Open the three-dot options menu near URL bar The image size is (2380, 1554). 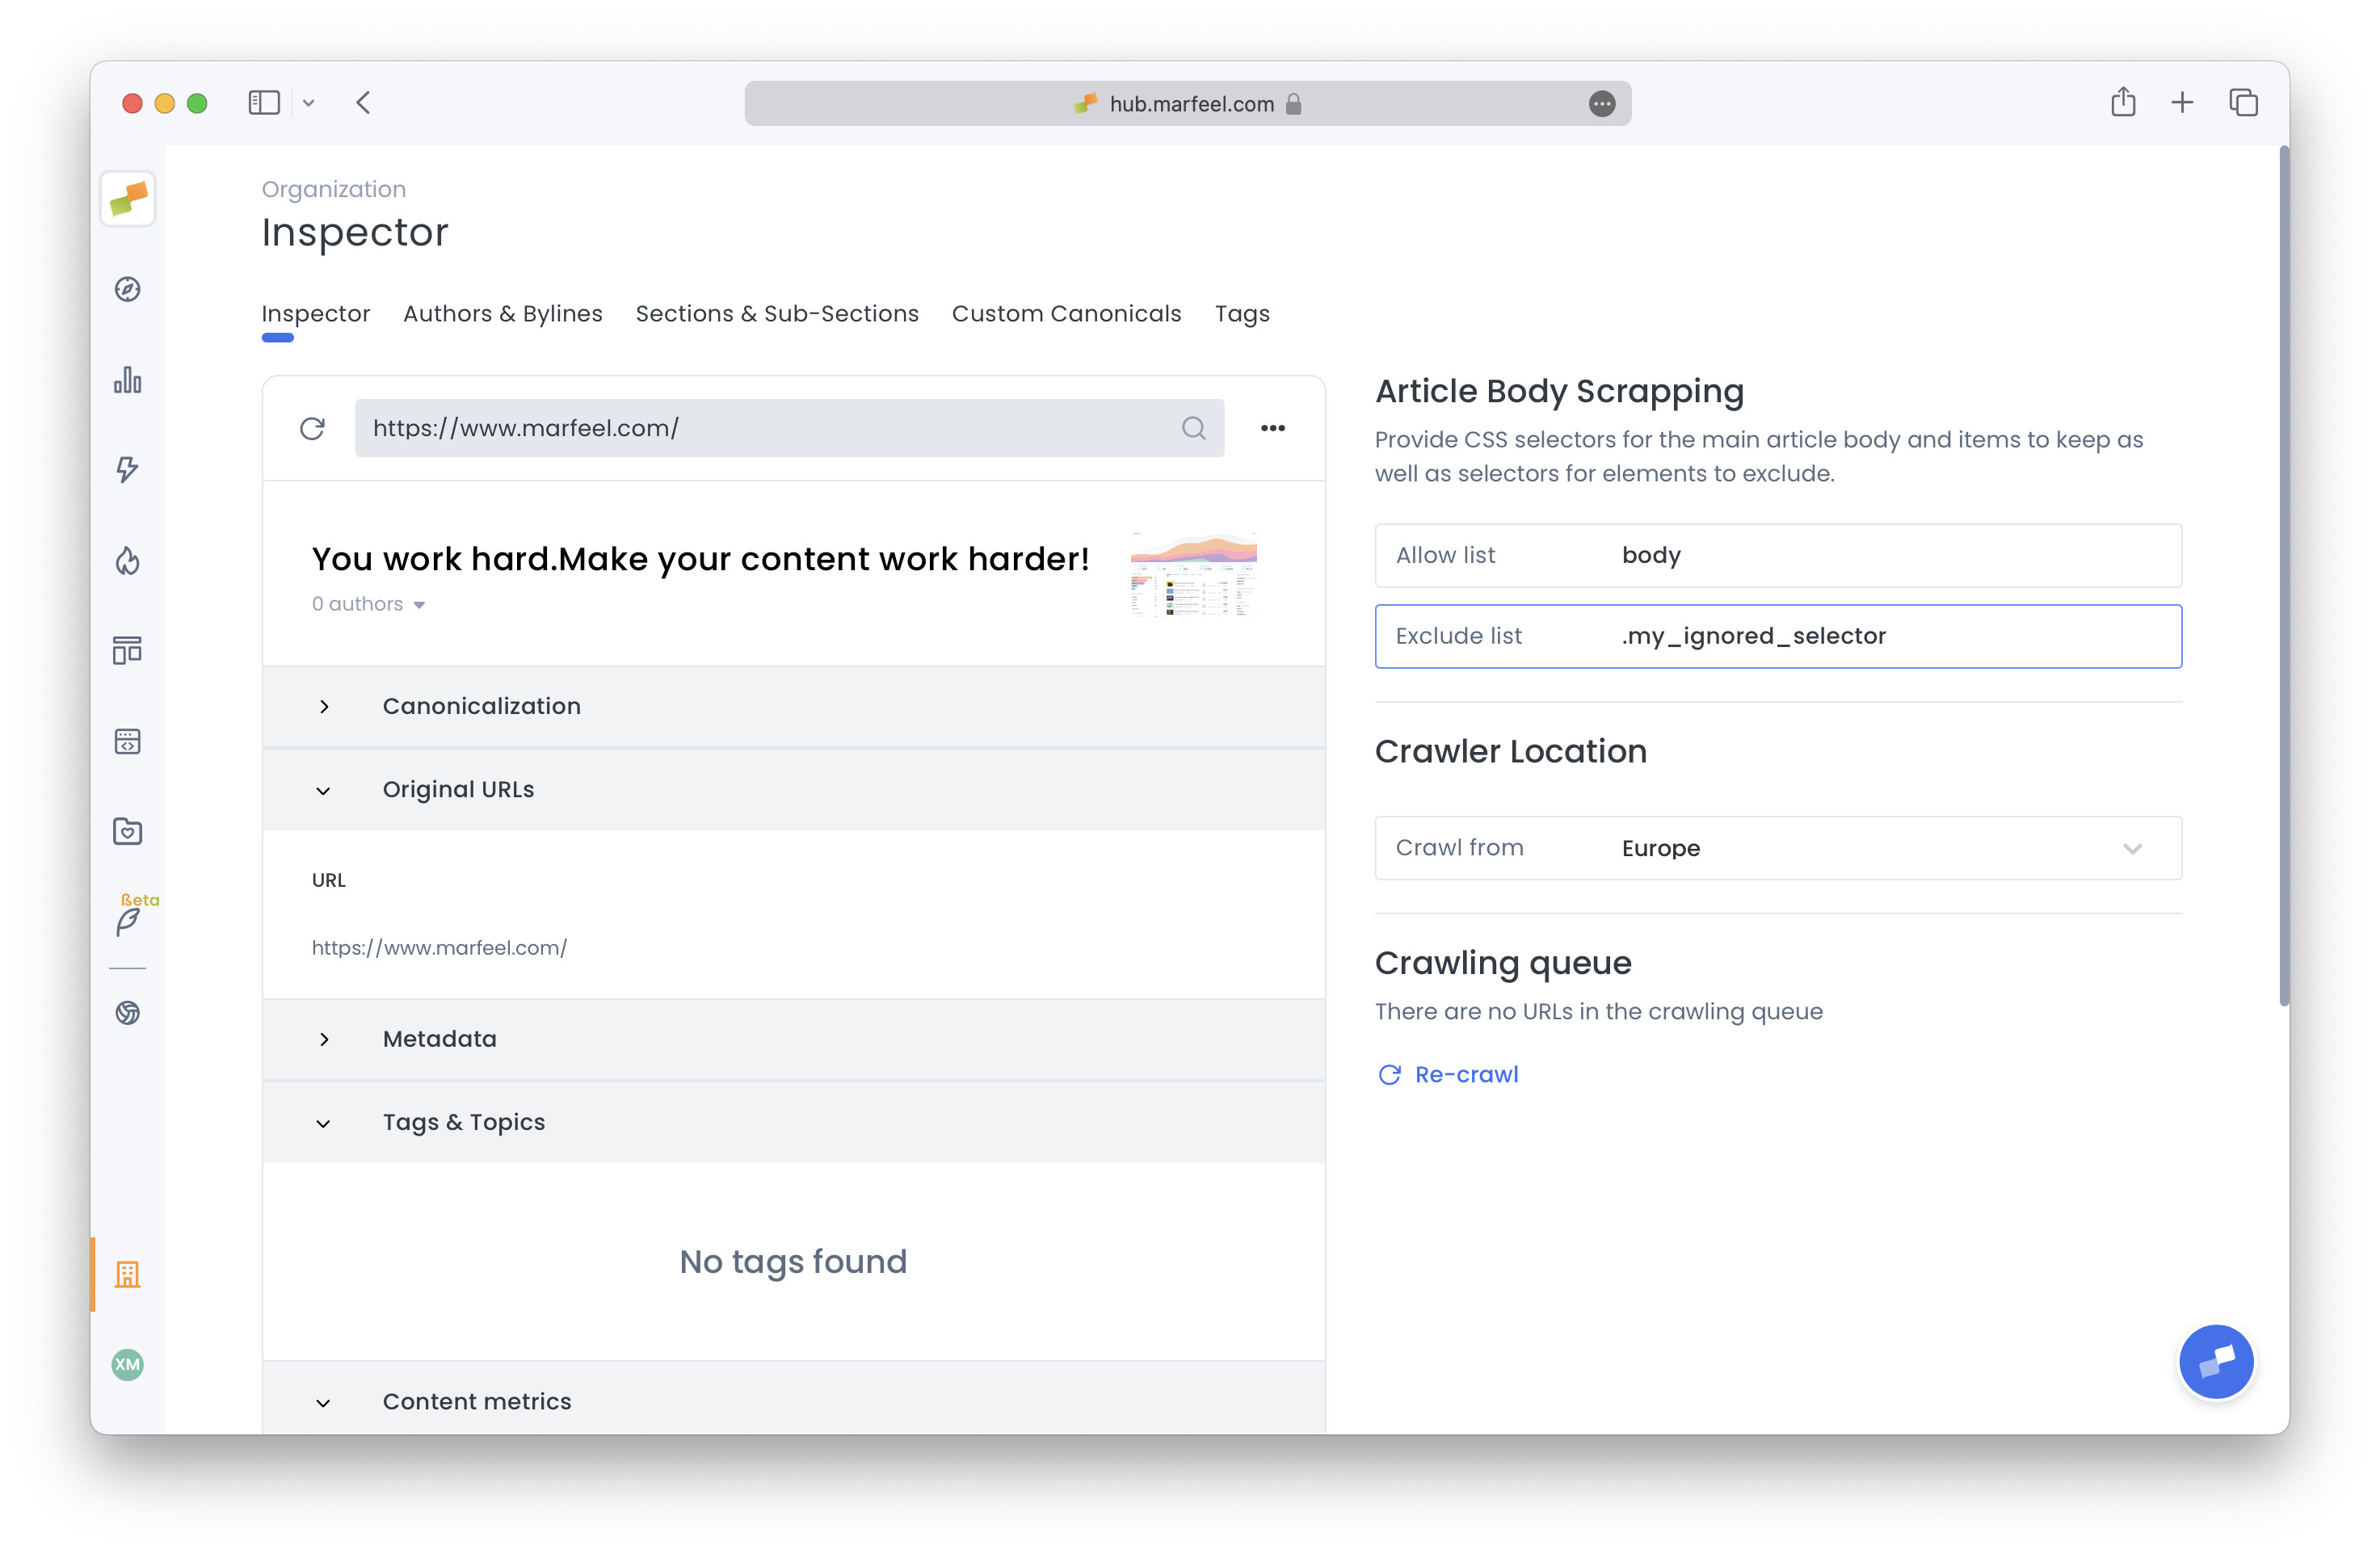click(x=1273, y=428)
